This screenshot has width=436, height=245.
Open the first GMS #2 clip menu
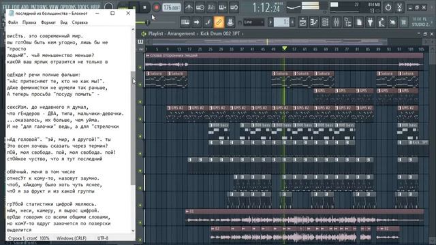pyautogui.click(x=169, y=108)
